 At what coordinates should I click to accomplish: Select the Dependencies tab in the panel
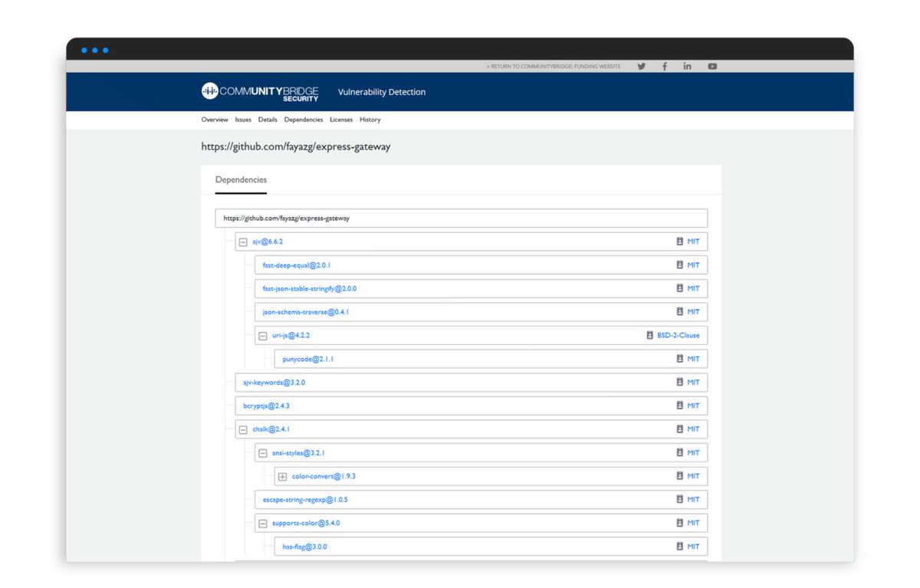(x=241, y=180)
